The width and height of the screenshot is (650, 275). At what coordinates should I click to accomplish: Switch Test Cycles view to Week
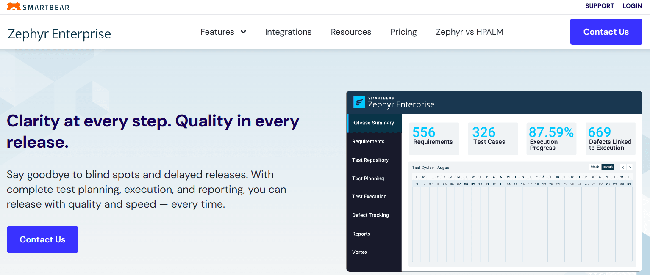595,167
